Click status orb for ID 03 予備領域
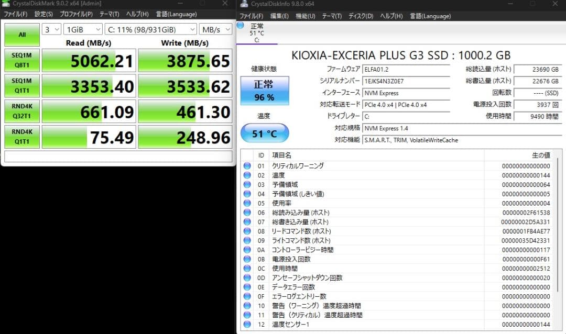 click(247, 185)
